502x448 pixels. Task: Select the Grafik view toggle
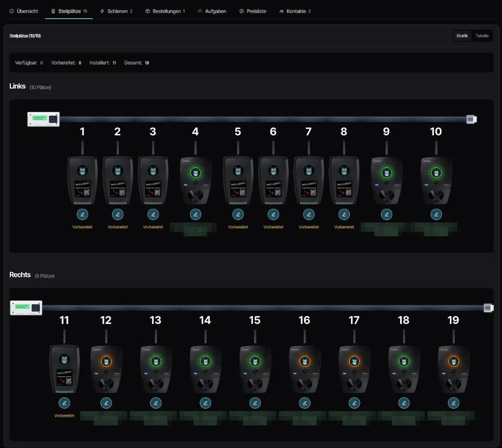click(462, 36)
